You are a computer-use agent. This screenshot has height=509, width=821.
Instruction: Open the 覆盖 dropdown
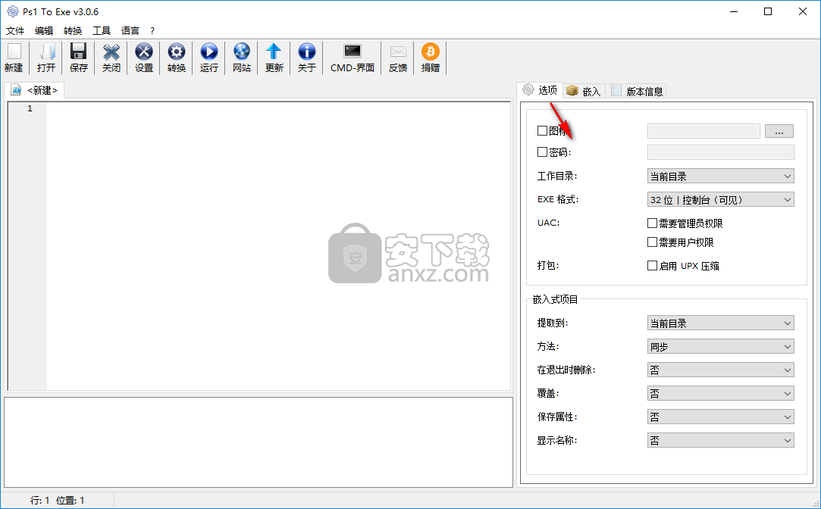pyautogui.click(x=720, y=394)
